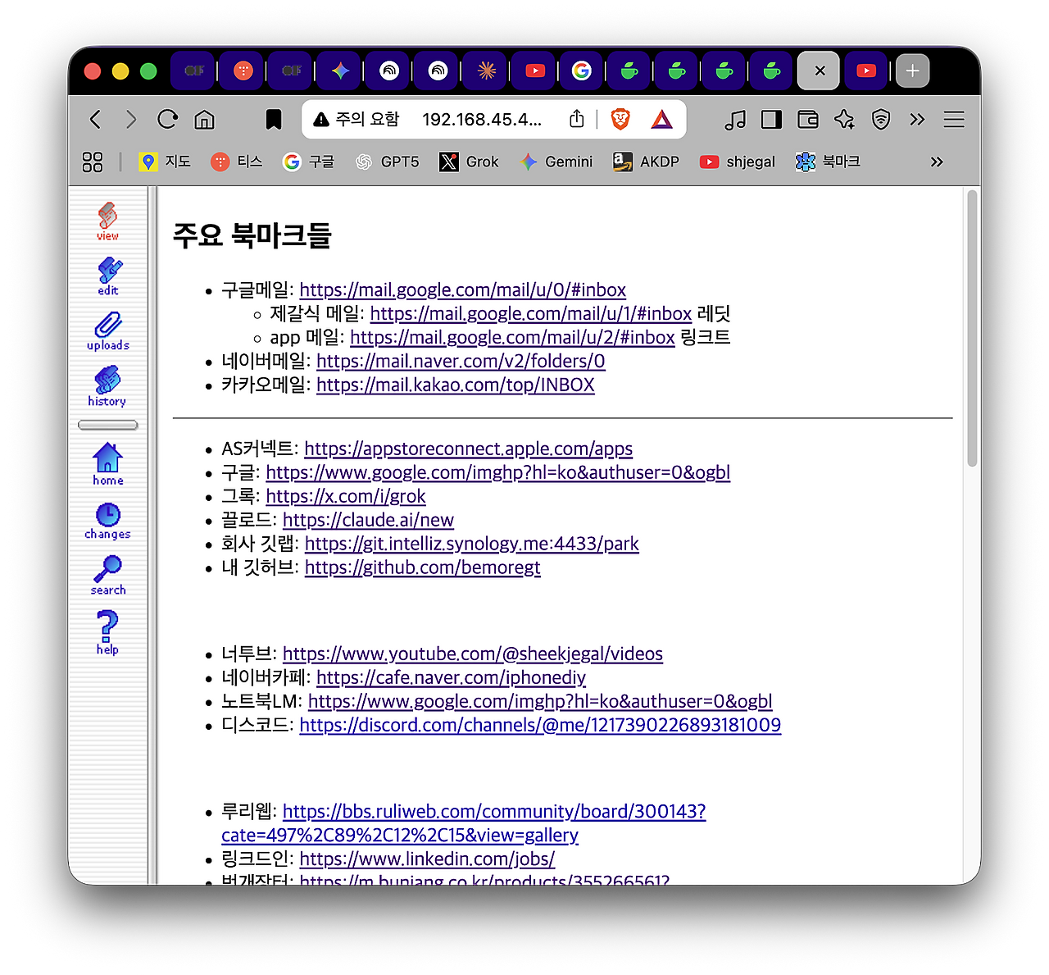Open the wiki search magnifier icon
This screenshot has height=975, width=1049.
pos(107,576)
